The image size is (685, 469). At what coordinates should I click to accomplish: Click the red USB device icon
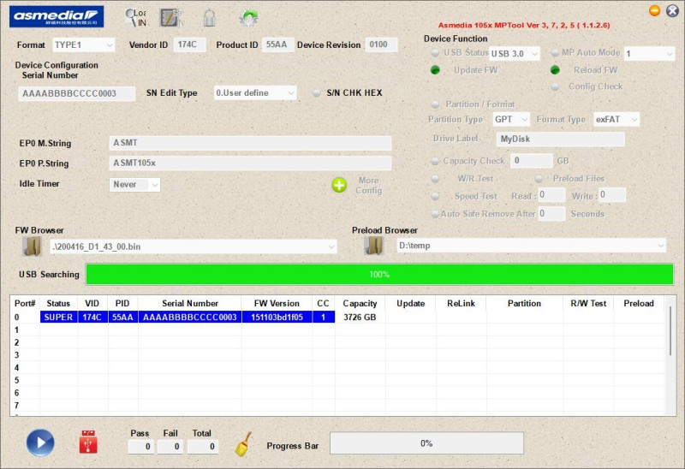(88, 442)
